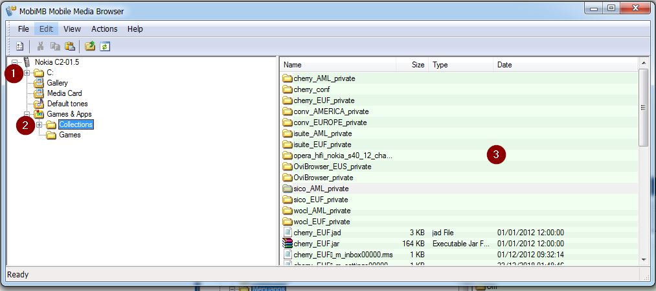Image resolution: width=656 pixels, height=291 pixels.
Task: Go up one folder level icon
Action: pyautogui.click(x=89, y=46)
